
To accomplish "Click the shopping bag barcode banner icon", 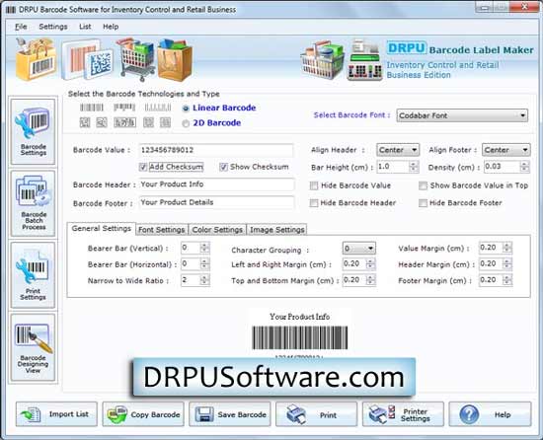I will coord(36,59).
